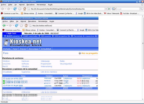Go Home using the outer Firefox toolbar house icon
The height and width of the screenshot is (104, 144).
click(25, 9)
